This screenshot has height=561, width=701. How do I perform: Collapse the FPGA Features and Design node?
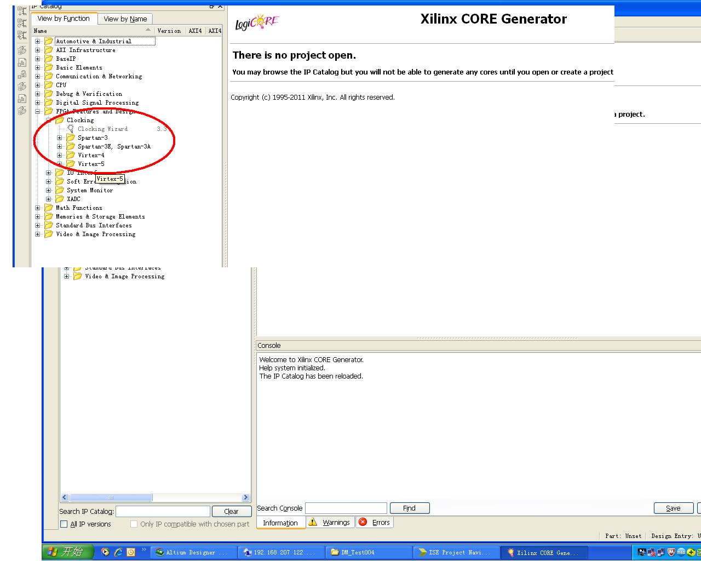coord(37,111)
